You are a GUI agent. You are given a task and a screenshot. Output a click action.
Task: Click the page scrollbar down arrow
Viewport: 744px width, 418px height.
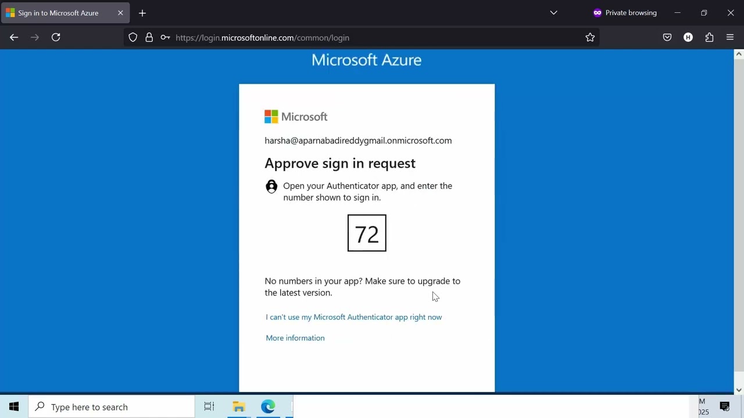739,390
